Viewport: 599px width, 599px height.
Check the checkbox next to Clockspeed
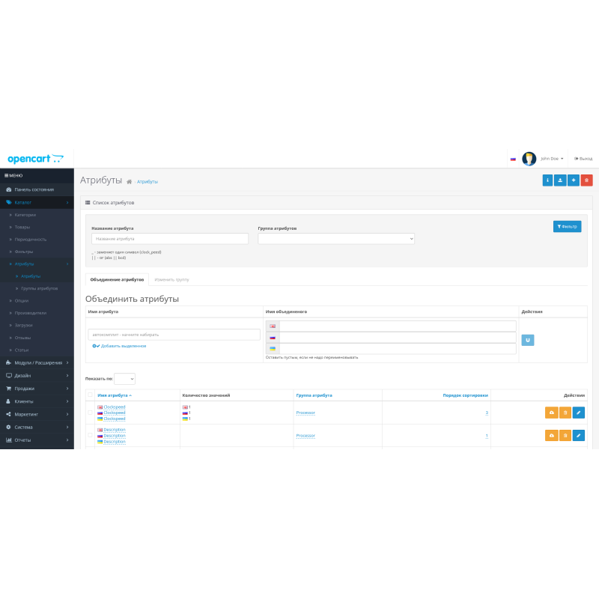(90, 411)
